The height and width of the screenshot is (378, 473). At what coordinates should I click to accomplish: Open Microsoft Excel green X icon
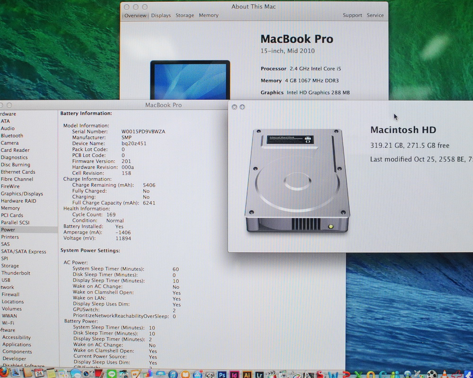click(359, 374)
